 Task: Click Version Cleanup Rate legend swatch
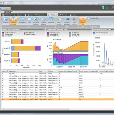tap(94, 33)
